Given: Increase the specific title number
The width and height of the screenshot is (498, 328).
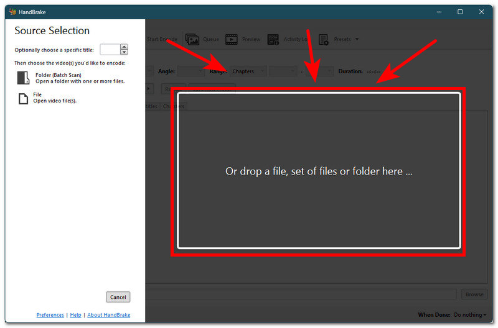Looking at the screenshot, I should [x=124, y=47].
